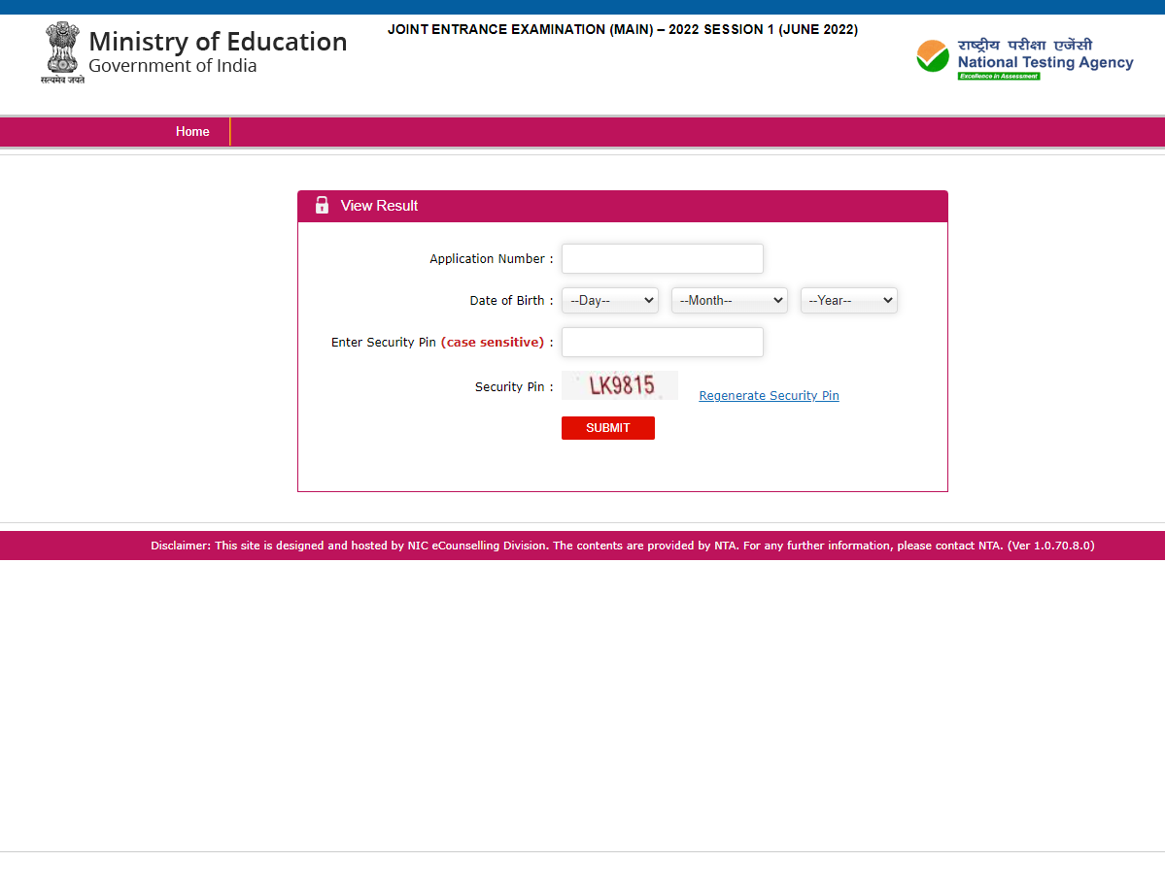Click the LK9815 captcha image
This screenshot has height=894, width=1165.
coord(620,385)
